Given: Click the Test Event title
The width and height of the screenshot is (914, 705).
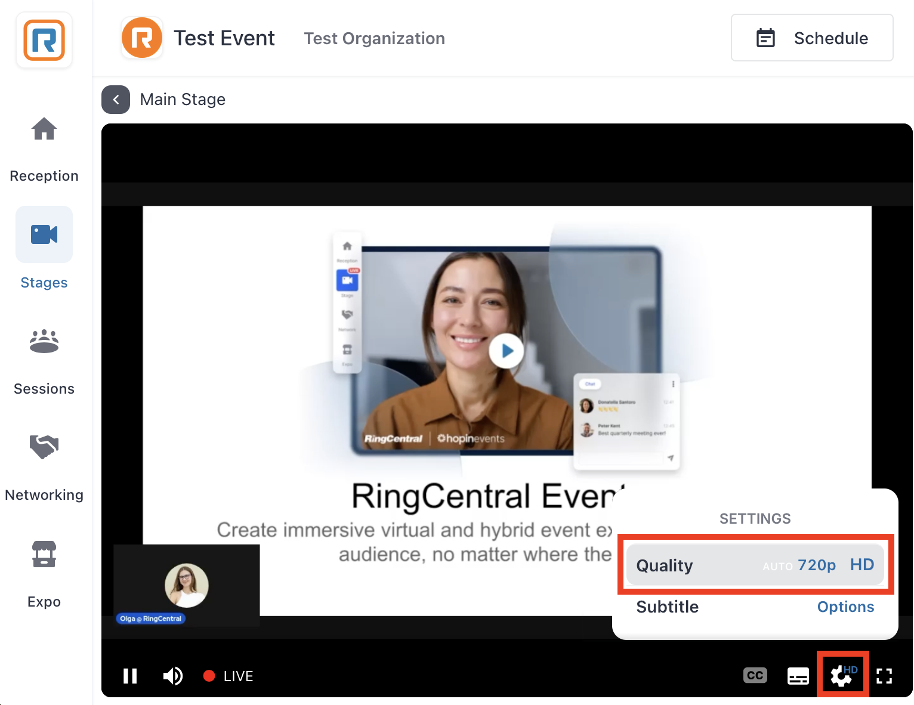Looking at the screenshot, I should pyautogui.click(x=224, y=38).
